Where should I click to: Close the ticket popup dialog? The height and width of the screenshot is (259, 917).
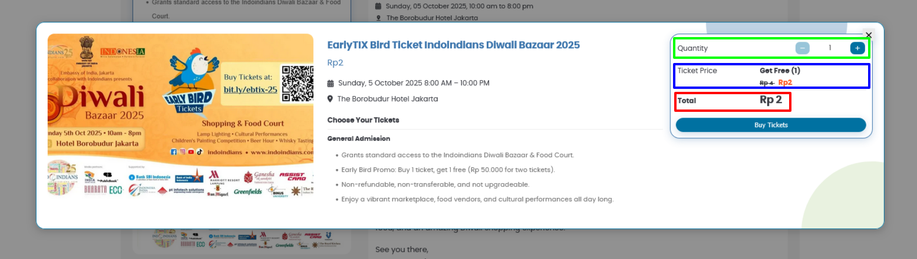[868, 35]
